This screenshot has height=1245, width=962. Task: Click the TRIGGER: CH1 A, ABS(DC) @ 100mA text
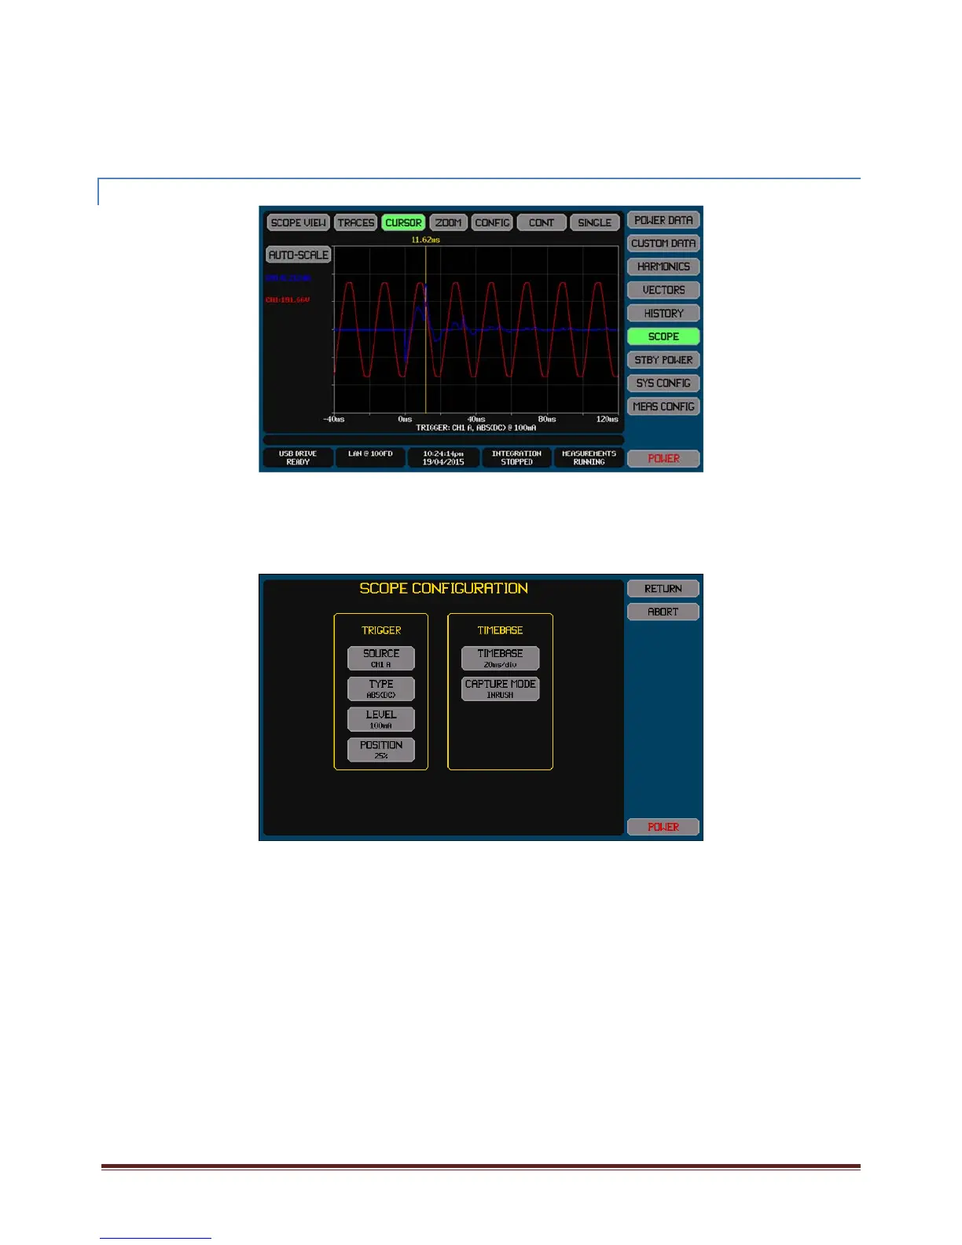[476, 428]
